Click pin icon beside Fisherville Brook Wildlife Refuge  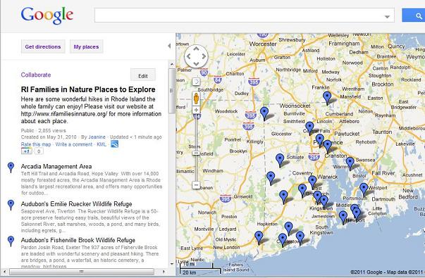click(11, 241)
